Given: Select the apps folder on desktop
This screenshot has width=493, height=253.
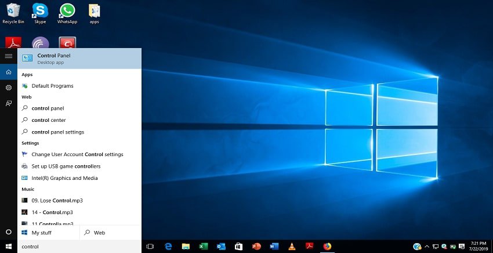Looking at the screenshot, I should [x=95, y=13].
